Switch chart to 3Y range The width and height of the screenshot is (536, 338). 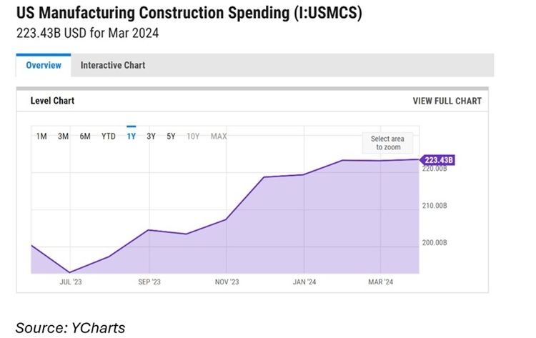coord(152,136)
